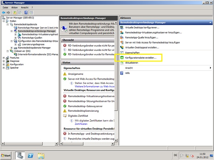Select RemoteApp-Manager in the tree
Screen dimensions: 214x160
tap(38, 28)
